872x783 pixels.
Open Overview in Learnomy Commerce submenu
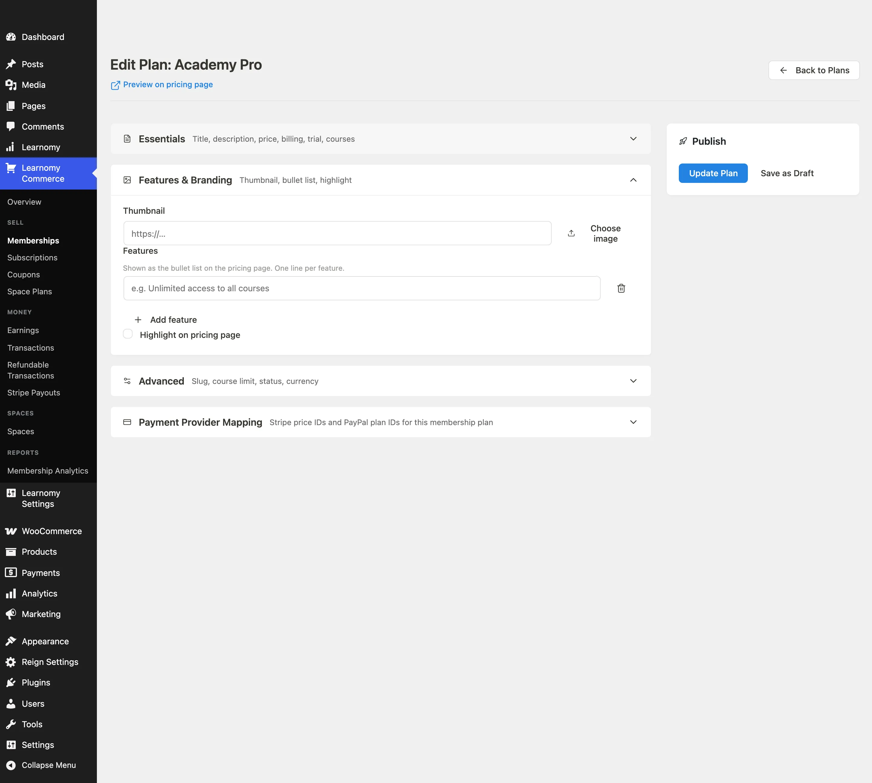[x=24, y=202]
